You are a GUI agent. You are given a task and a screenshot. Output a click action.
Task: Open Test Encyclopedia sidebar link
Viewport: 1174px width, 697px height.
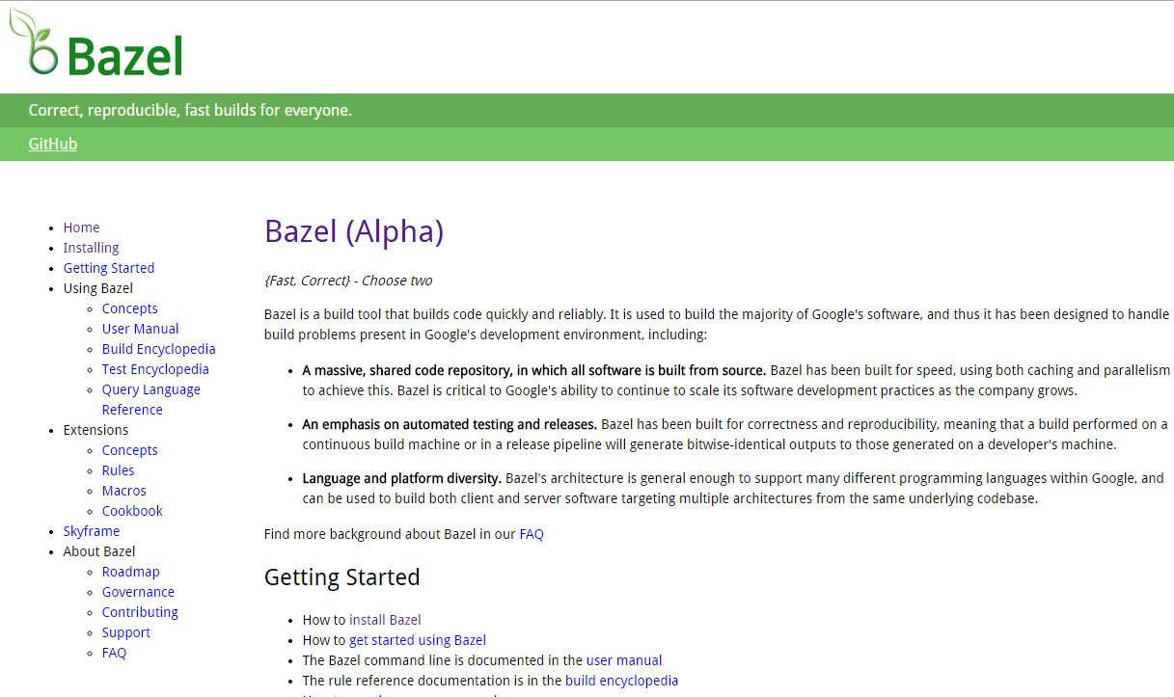(x=155, y=369)
